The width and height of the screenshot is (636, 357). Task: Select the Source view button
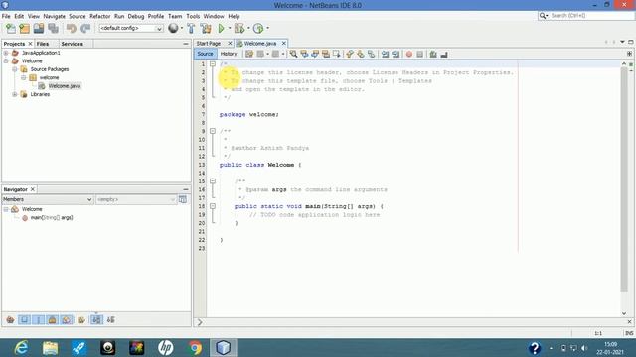click(x=205, y=54)
